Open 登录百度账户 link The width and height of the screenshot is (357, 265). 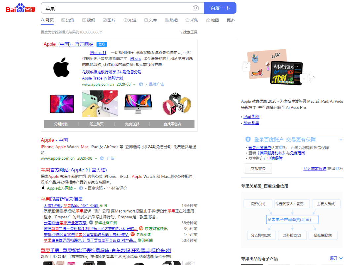click(x=259, y=148)
